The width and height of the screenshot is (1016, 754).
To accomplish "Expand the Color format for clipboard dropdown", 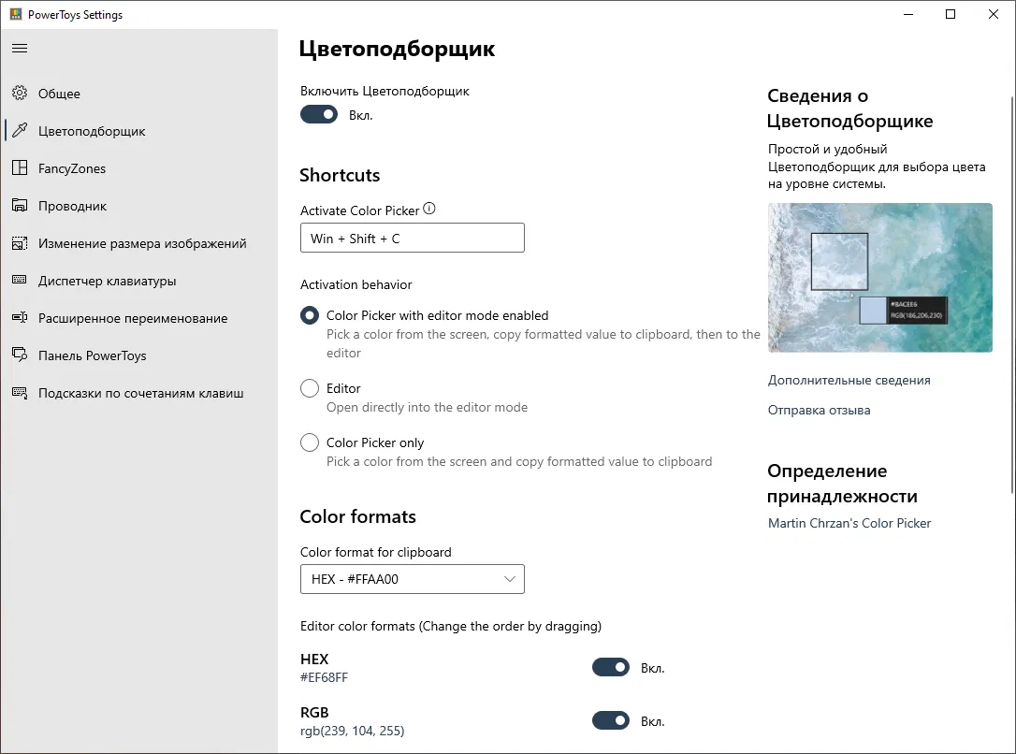I will [x=412, y=579].
